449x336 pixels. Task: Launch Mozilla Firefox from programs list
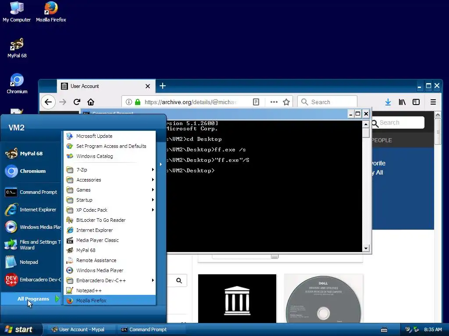(110, 300)
